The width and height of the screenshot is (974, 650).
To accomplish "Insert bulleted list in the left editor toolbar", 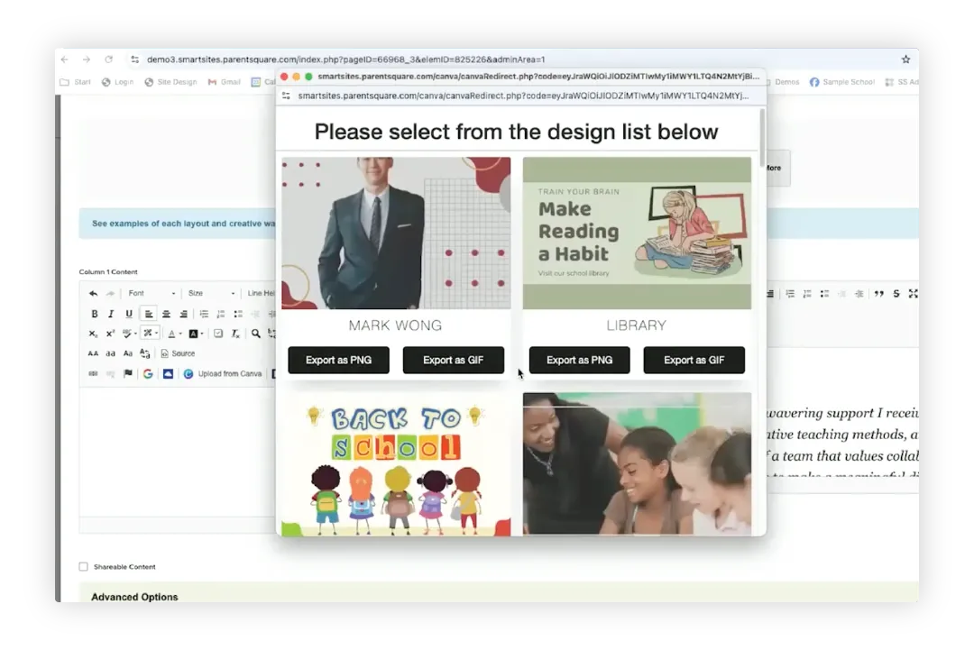I will [238, 314].
